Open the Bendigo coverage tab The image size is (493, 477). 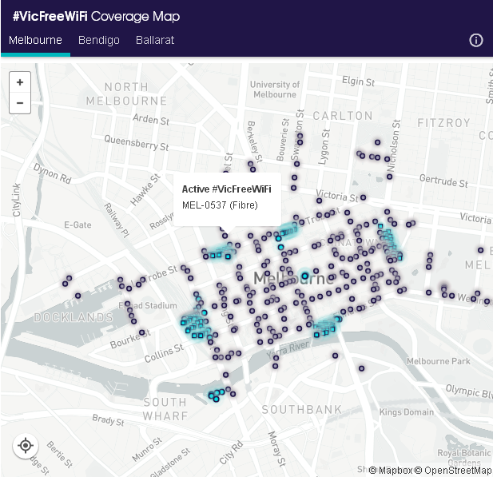tap(99, 40)
